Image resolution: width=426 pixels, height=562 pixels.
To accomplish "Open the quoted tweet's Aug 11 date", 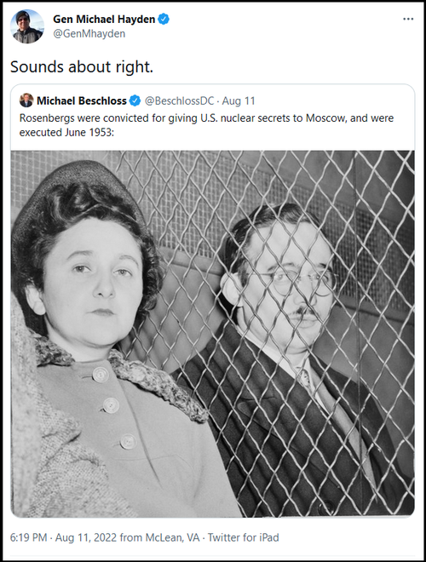I will (x=239, y=101).
